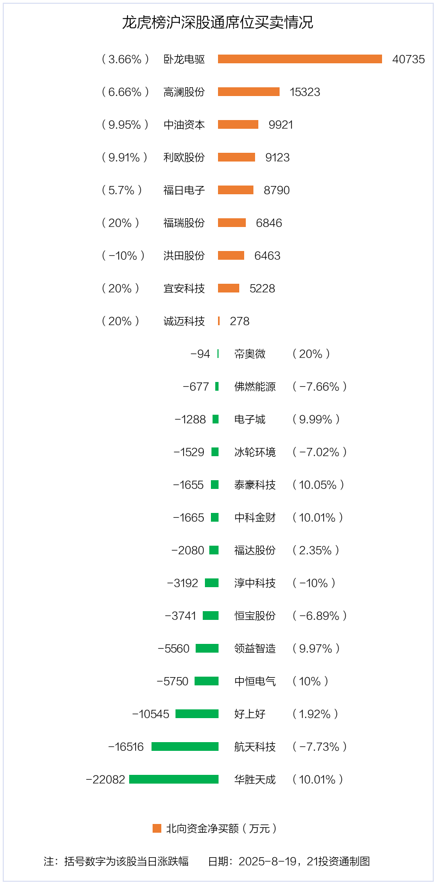The width and height of the screenshot is (436, 884).
Task: Click the 福日电子 stock name
Action: [x=184, y=190]
